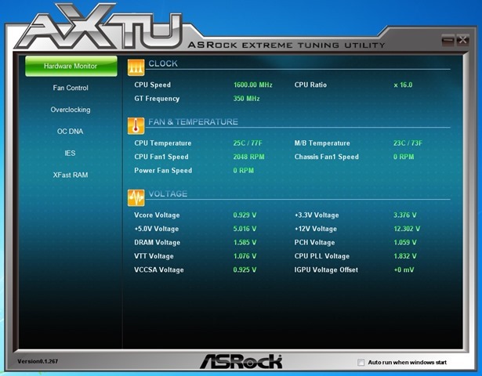Click the AXTU logo

pyautogui.click(x=99, y=27)
